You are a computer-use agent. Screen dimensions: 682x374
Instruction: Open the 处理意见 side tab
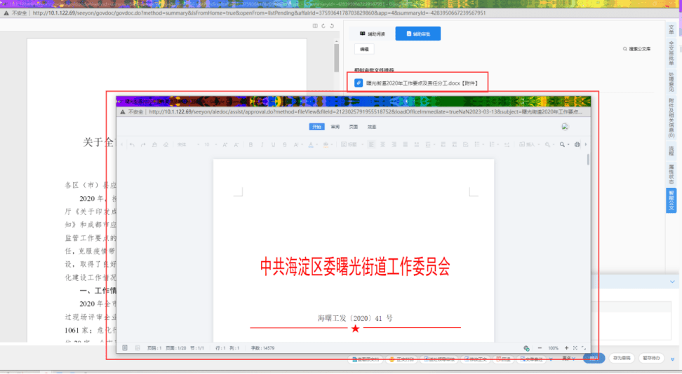(x=671, y=82)
